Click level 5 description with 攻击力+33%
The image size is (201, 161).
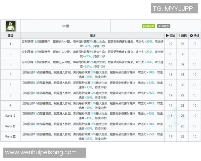click(x=92, y=85)
